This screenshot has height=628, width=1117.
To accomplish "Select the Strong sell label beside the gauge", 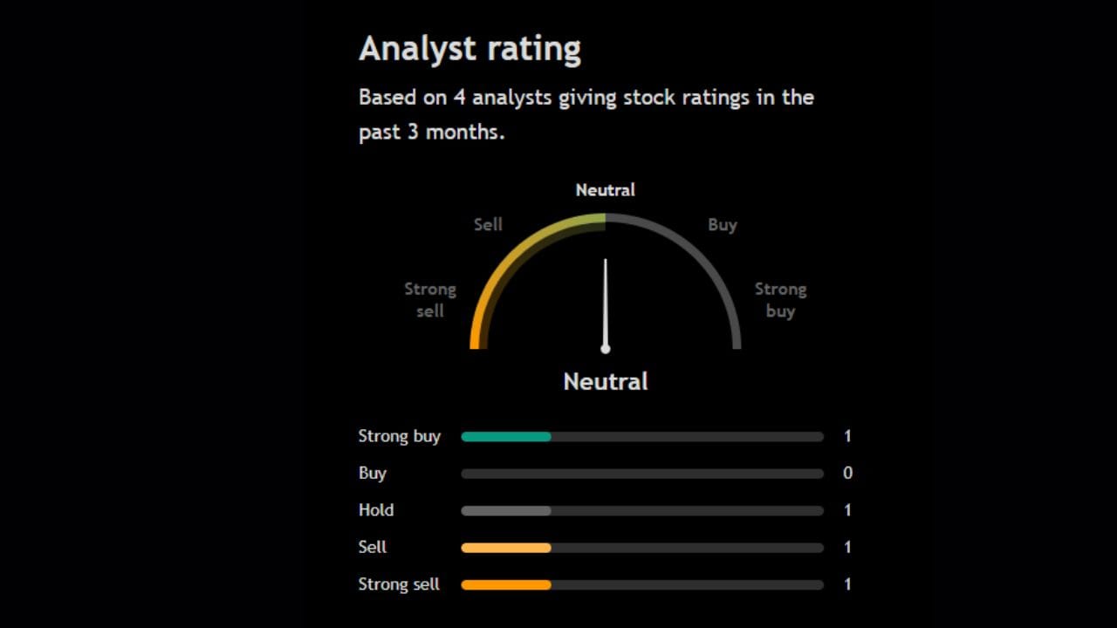I will click(430, 300).
